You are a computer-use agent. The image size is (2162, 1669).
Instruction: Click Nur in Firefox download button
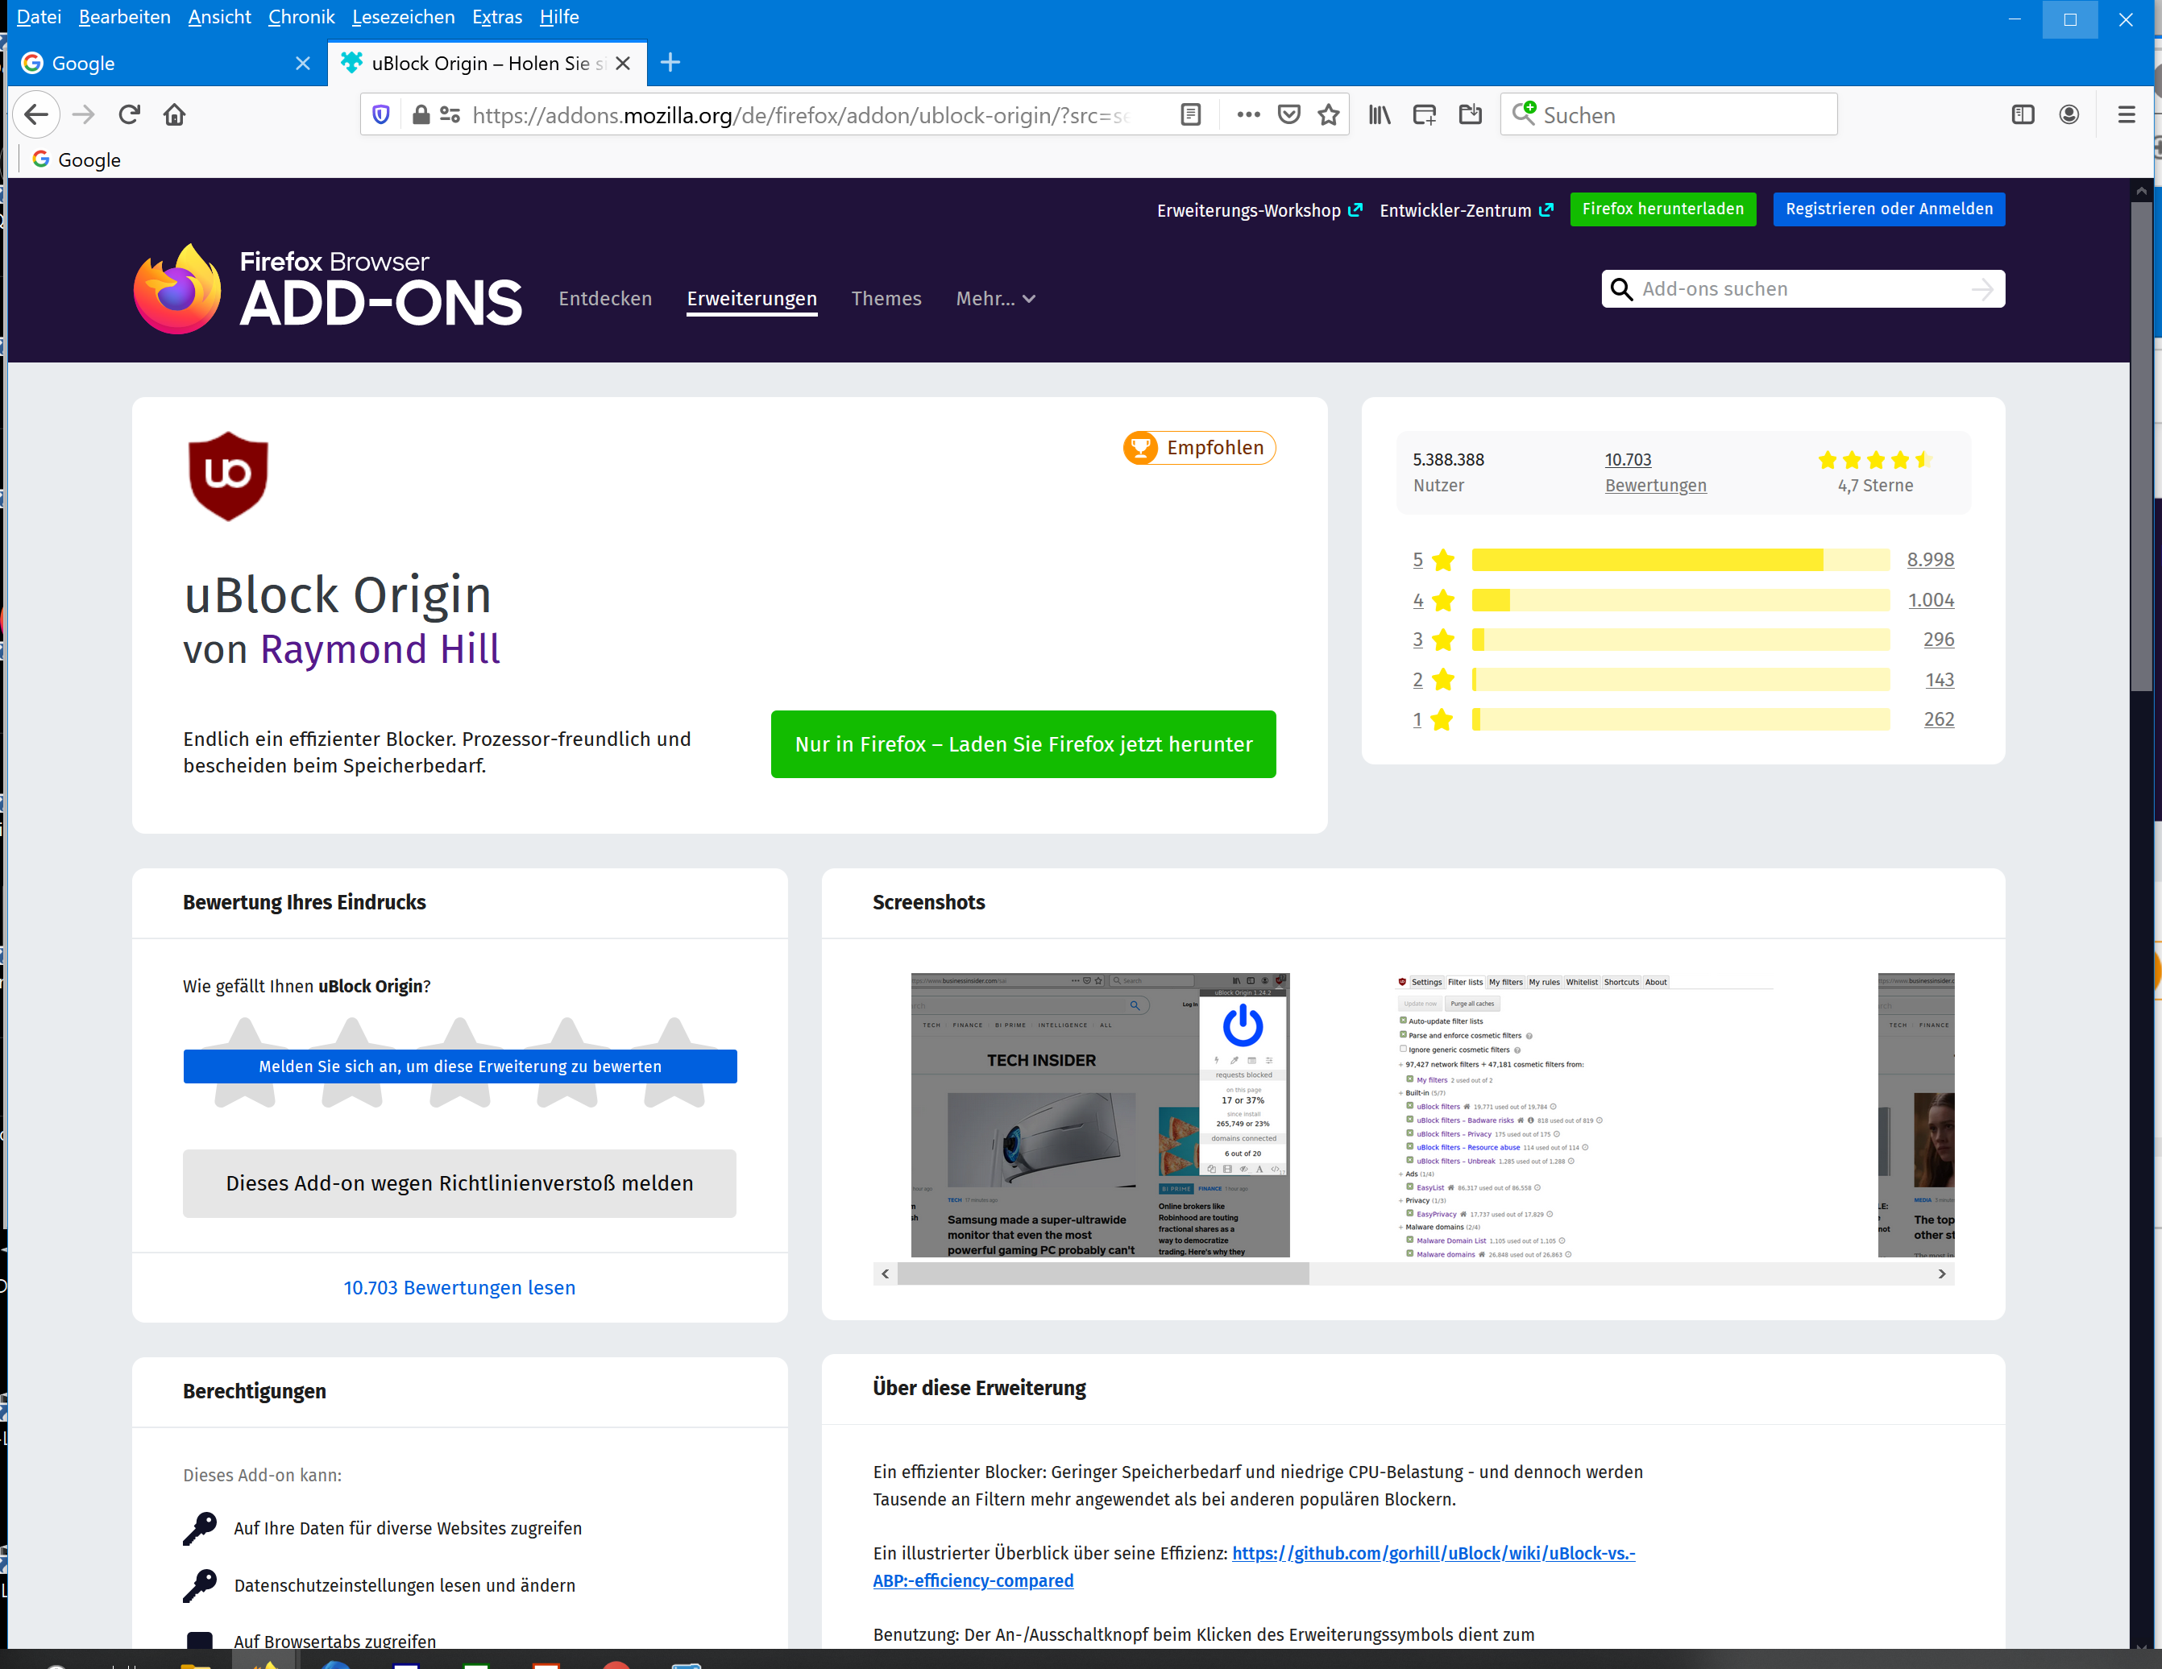pyautogui.click(x=1023, y=744)
